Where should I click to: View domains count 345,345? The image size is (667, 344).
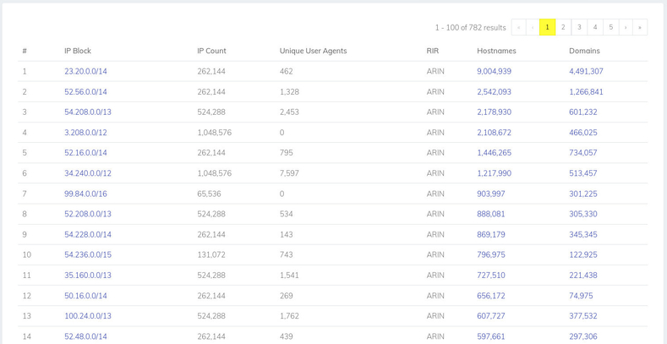[x=583, y=235]
